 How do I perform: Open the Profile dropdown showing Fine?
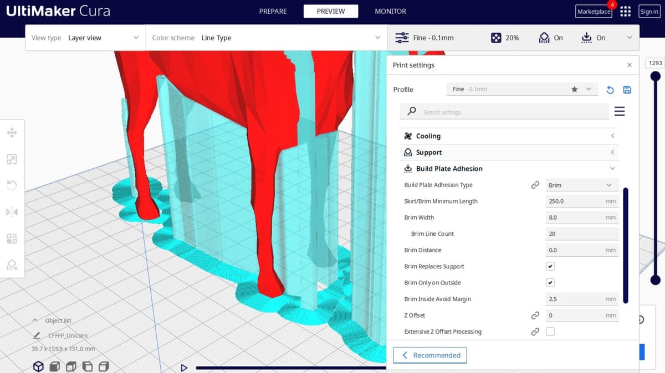coord(522,89)
